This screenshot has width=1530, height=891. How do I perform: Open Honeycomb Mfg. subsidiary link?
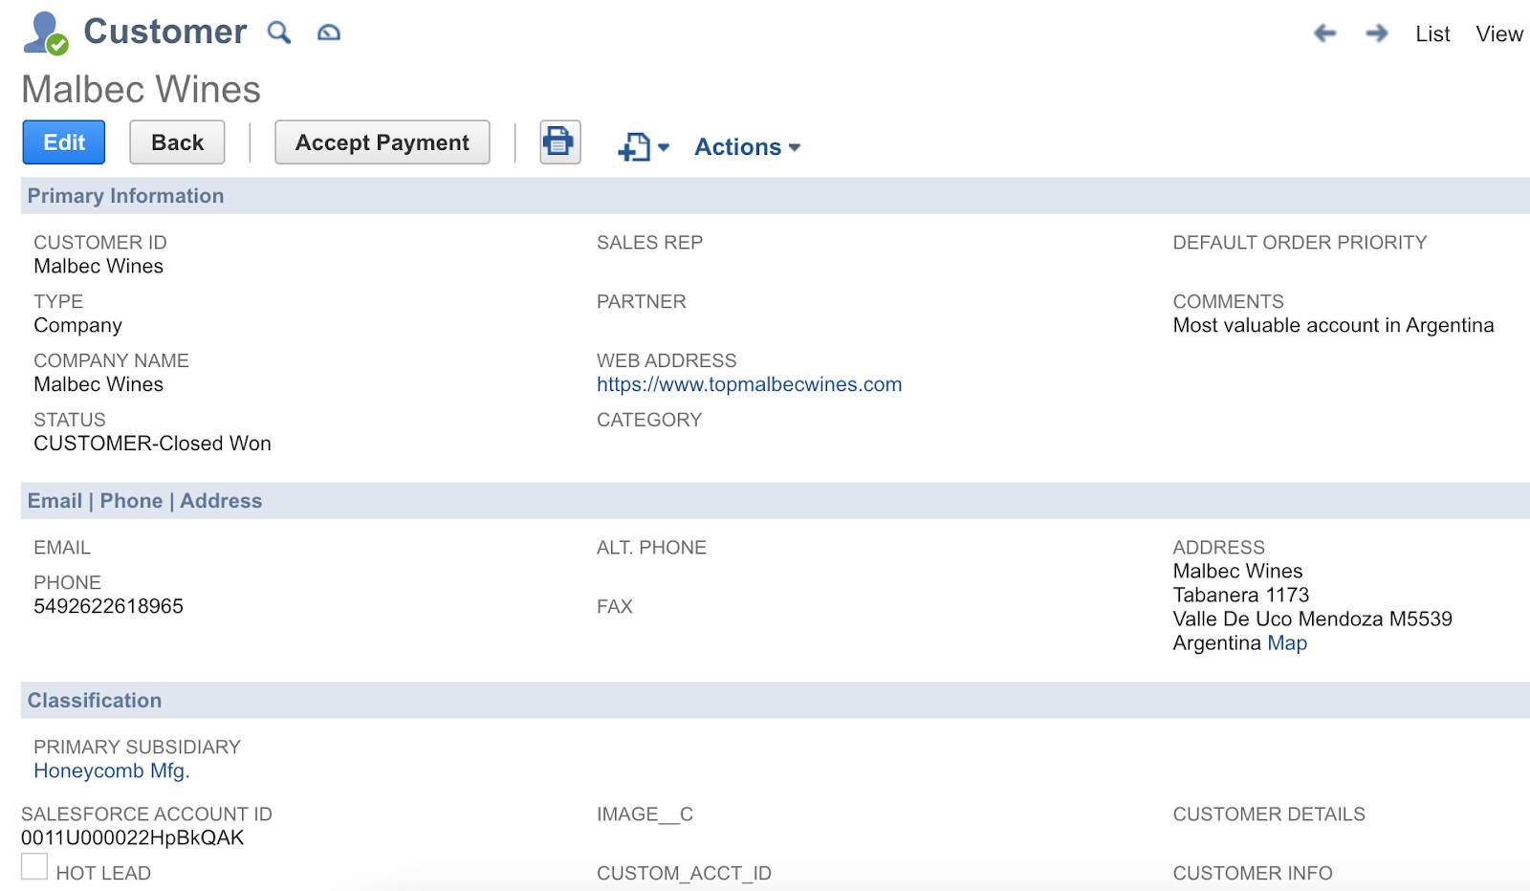[112, 771]
